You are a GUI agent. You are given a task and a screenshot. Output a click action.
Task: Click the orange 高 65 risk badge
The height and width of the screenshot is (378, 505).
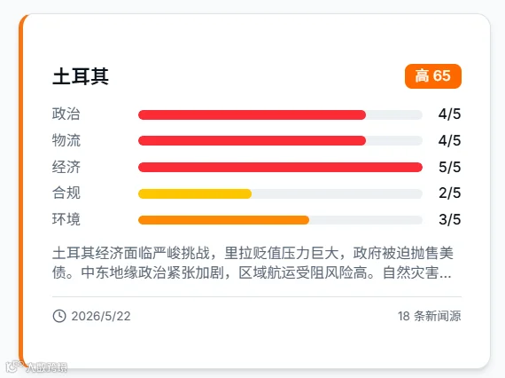pos(433,76)
